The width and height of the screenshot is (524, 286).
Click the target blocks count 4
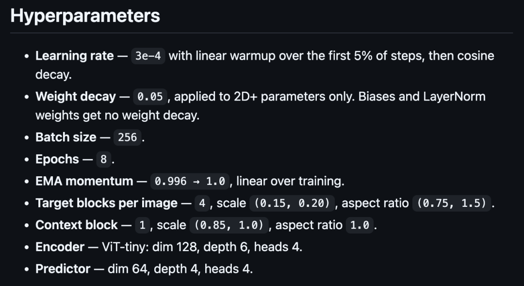[x=202, y=203]
